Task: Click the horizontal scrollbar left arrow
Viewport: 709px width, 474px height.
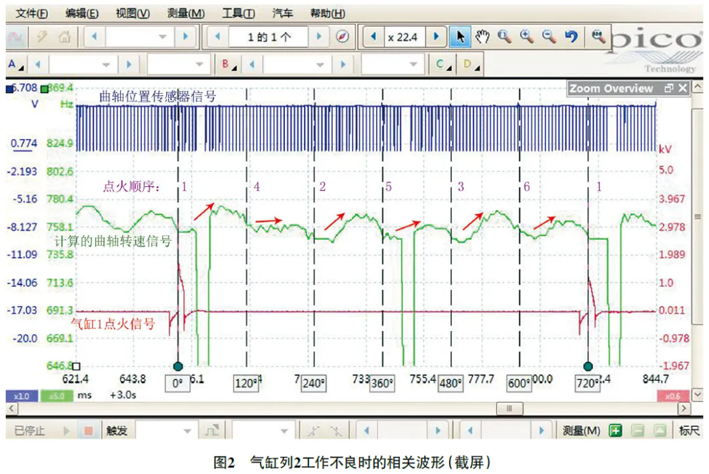Action: [x=12, y=408]
